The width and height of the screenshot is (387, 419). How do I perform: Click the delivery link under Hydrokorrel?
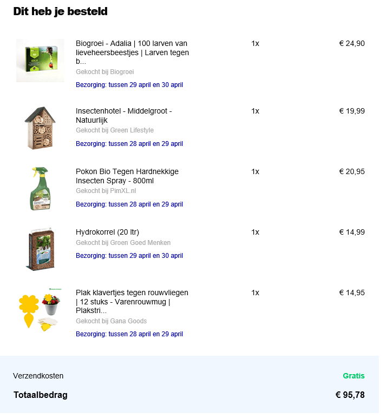pyautogui.click(x=129, y=256)
